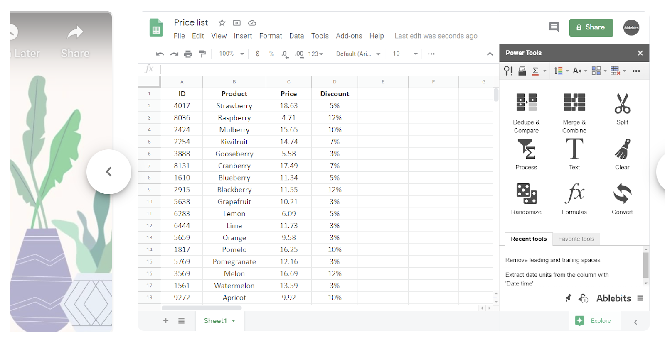Open the Split tool
The width and height of the screenshot is (665, 354).
tap(622, 109)
